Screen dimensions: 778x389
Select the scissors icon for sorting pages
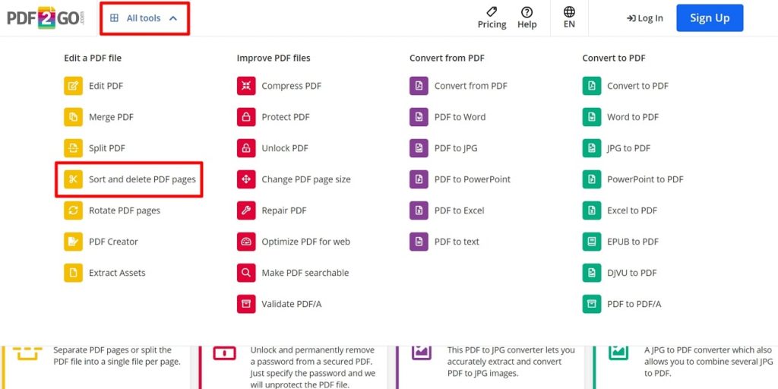(x=74, y=179)
